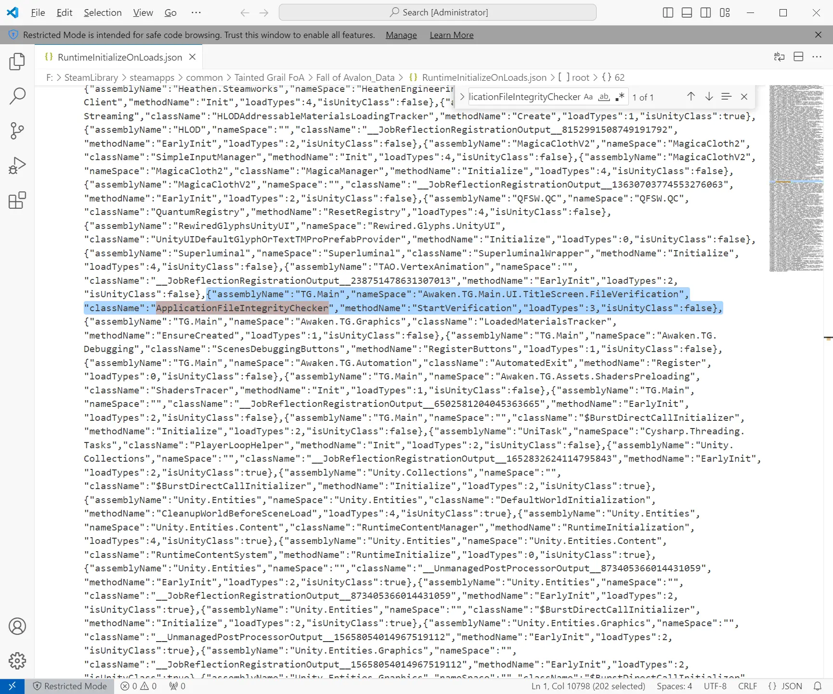833x694 pixels.
Task: Expand the replace field toggle chevron
Action: [462, 97]
